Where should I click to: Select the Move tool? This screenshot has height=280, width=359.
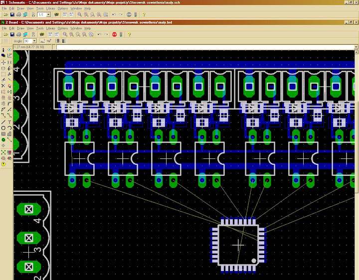pyautogui.click(x=3, y=62)
